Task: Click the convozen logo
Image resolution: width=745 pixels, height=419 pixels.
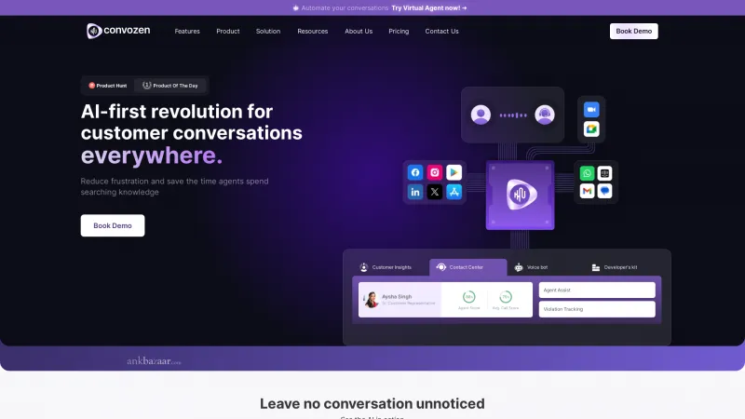Action: (x=118, y=31)
